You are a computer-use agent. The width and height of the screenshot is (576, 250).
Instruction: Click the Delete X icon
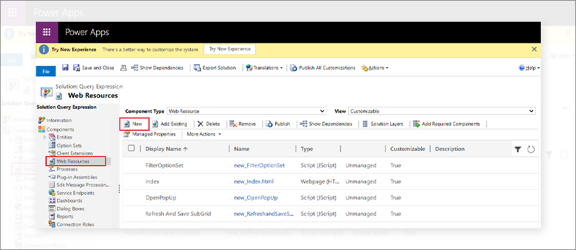pyautogui.click(x=200, y=124)
